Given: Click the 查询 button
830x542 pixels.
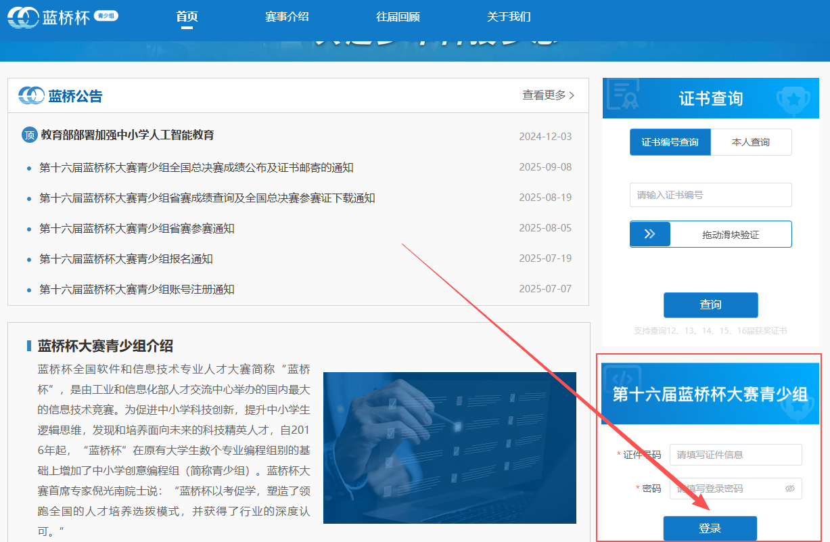Looking at the screenshot, I should click(x=710, y=305).
